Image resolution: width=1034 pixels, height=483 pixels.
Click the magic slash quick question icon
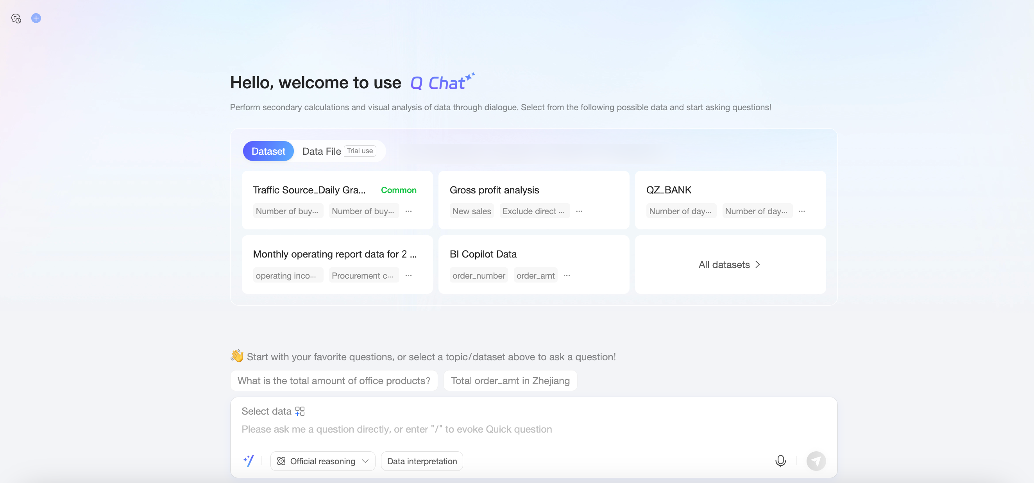[249, 461]
